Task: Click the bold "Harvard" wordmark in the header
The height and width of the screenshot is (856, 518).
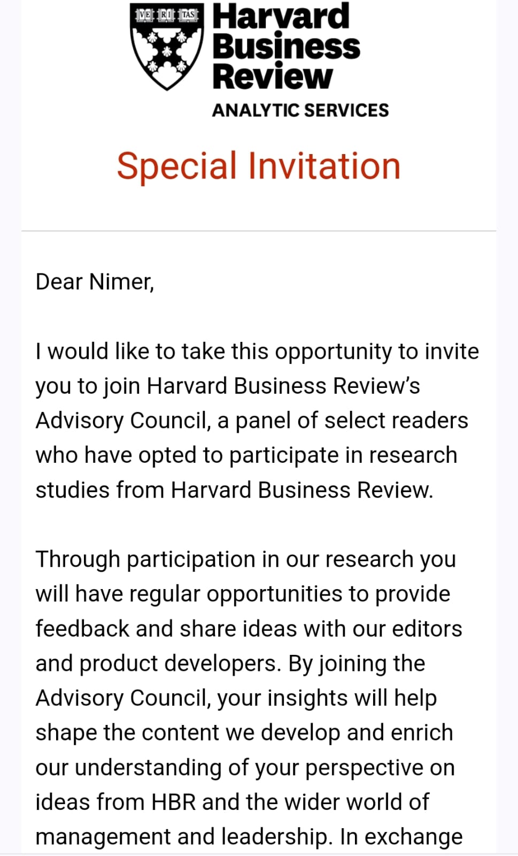Action: 281,16
